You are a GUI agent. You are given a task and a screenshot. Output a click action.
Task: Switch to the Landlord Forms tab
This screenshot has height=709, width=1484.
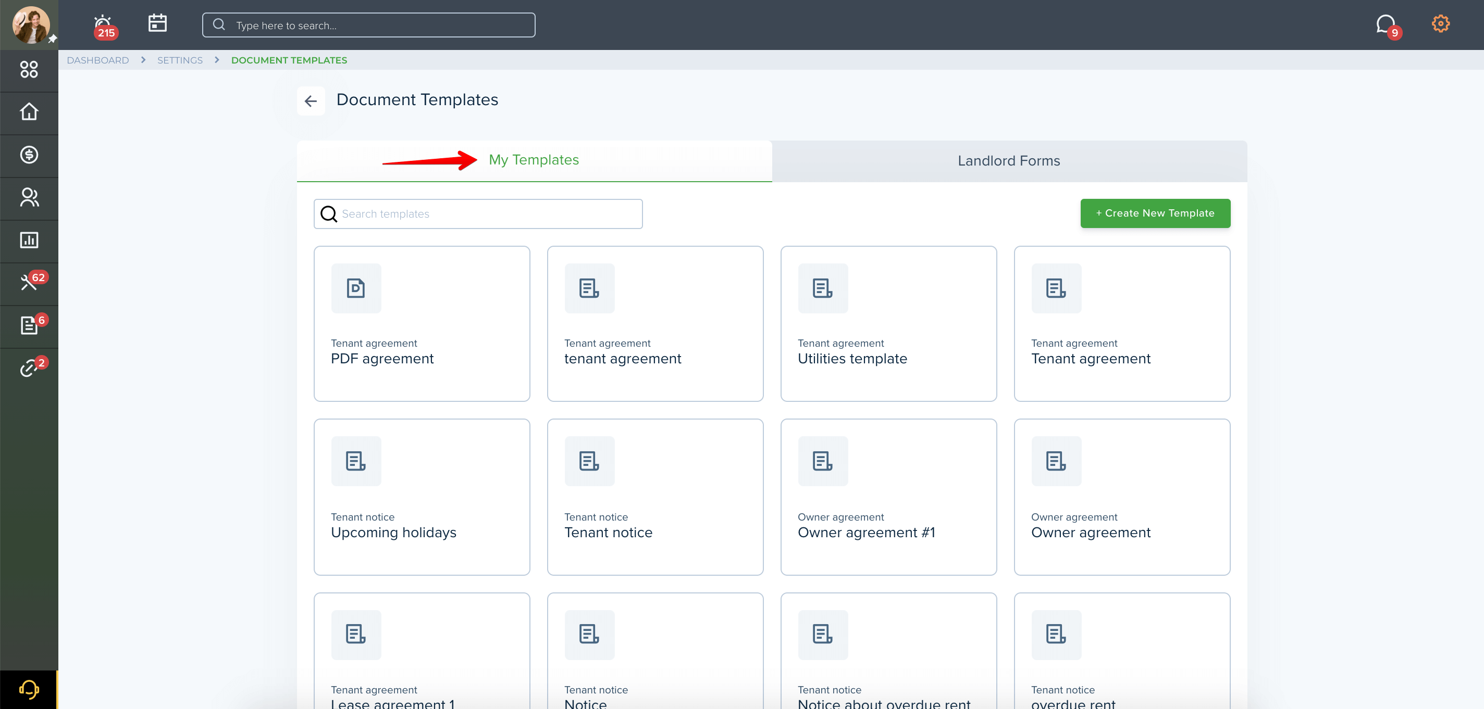coord(1009,161)
